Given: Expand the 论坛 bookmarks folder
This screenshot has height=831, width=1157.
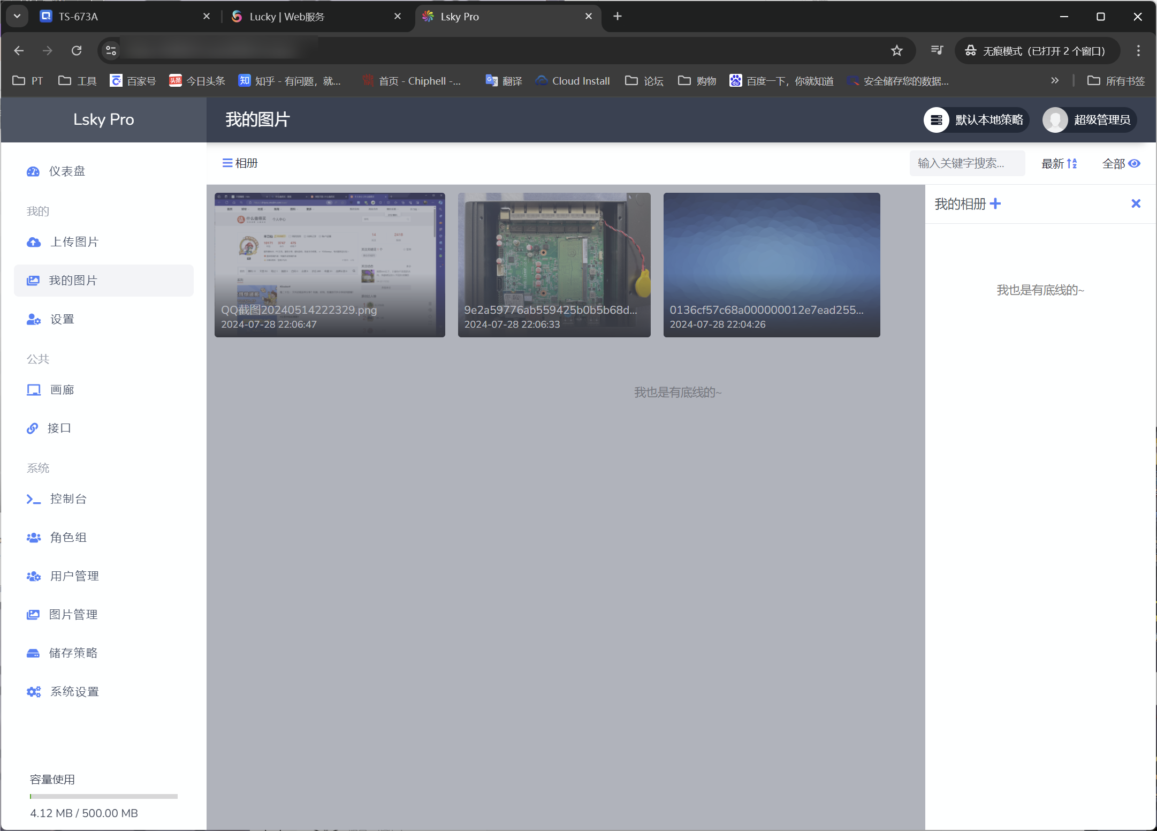Looking at the screenshot, I should [644, 81].
